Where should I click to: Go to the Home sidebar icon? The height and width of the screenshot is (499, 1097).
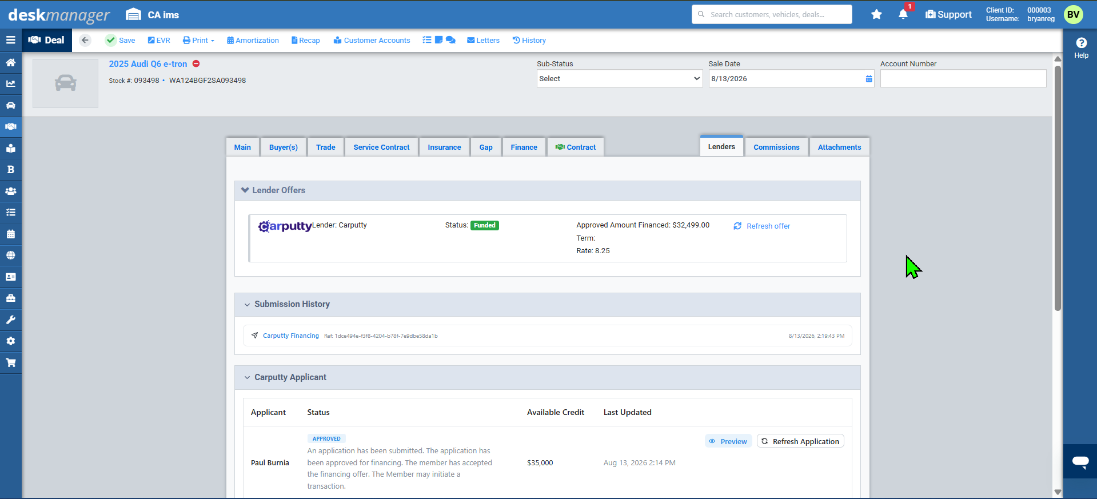click(x=10, y=62)
